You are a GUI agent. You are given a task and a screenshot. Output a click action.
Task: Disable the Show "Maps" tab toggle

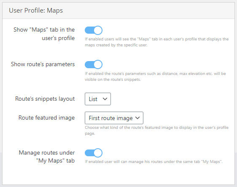(94, 30)
